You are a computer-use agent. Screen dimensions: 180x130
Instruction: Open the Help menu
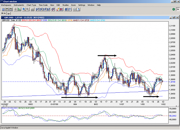click(98, 5)
